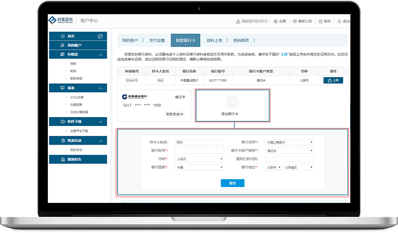This screenshot has height=233, width=398.
Task: Click the blue "上传" link in the notice
Action: [x=284, y=54]
